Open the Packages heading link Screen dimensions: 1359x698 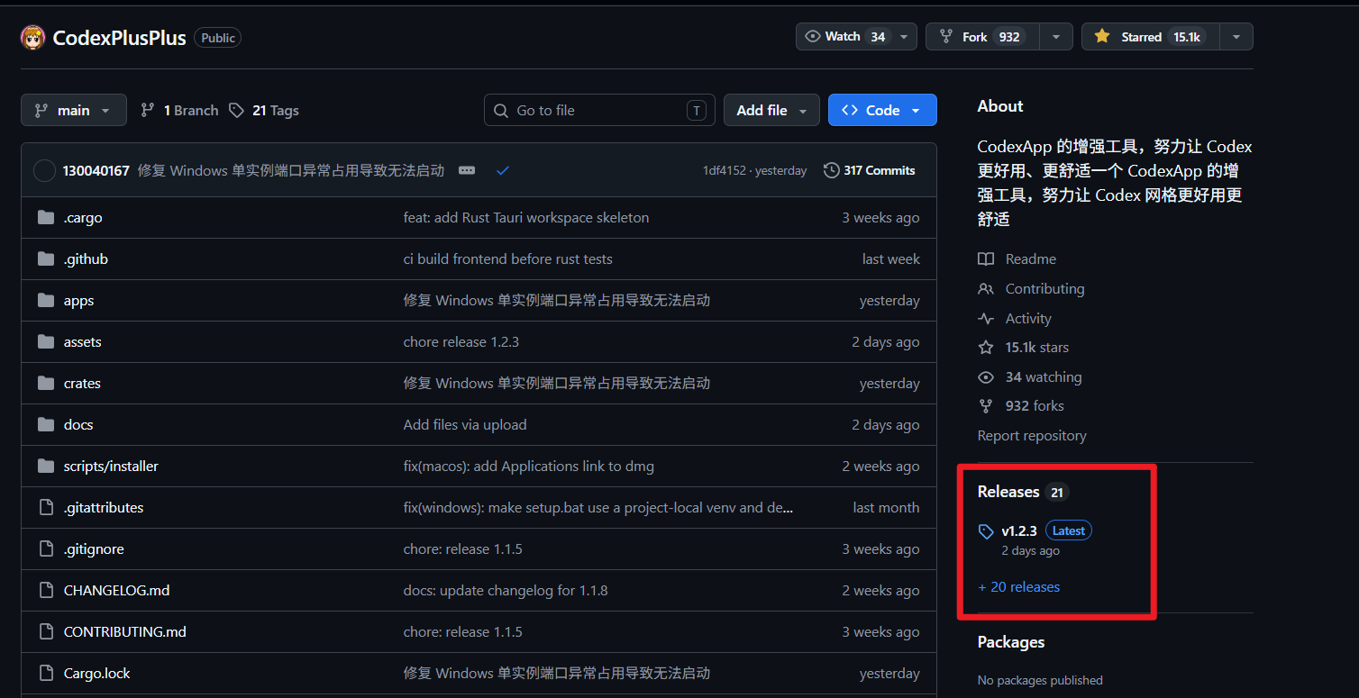click(x=1011, y=642)
